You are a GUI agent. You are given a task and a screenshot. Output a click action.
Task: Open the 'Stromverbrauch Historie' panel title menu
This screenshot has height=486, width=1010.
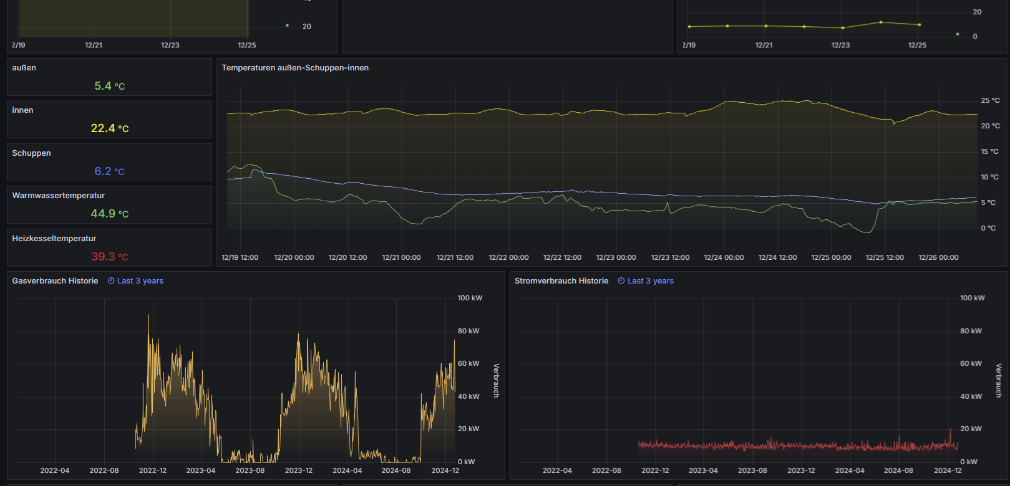(561, 281)
